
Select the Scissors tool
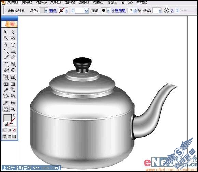tap(13, 103)
